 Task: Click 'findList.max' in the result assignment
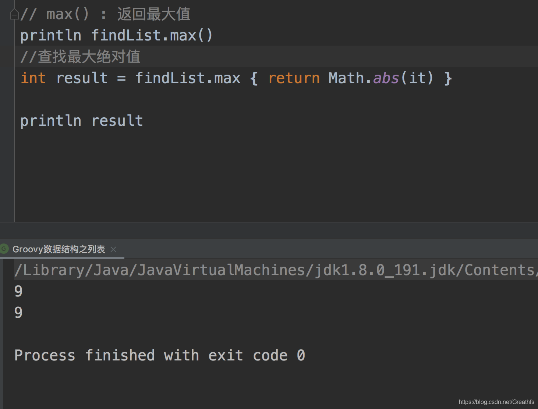pos(188,78)
